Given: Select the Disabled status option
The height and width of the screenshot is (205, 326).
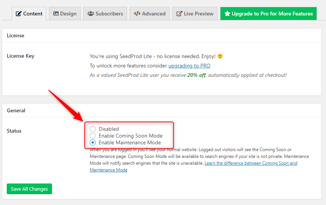Looking at the screenshot, I should 93,129.
